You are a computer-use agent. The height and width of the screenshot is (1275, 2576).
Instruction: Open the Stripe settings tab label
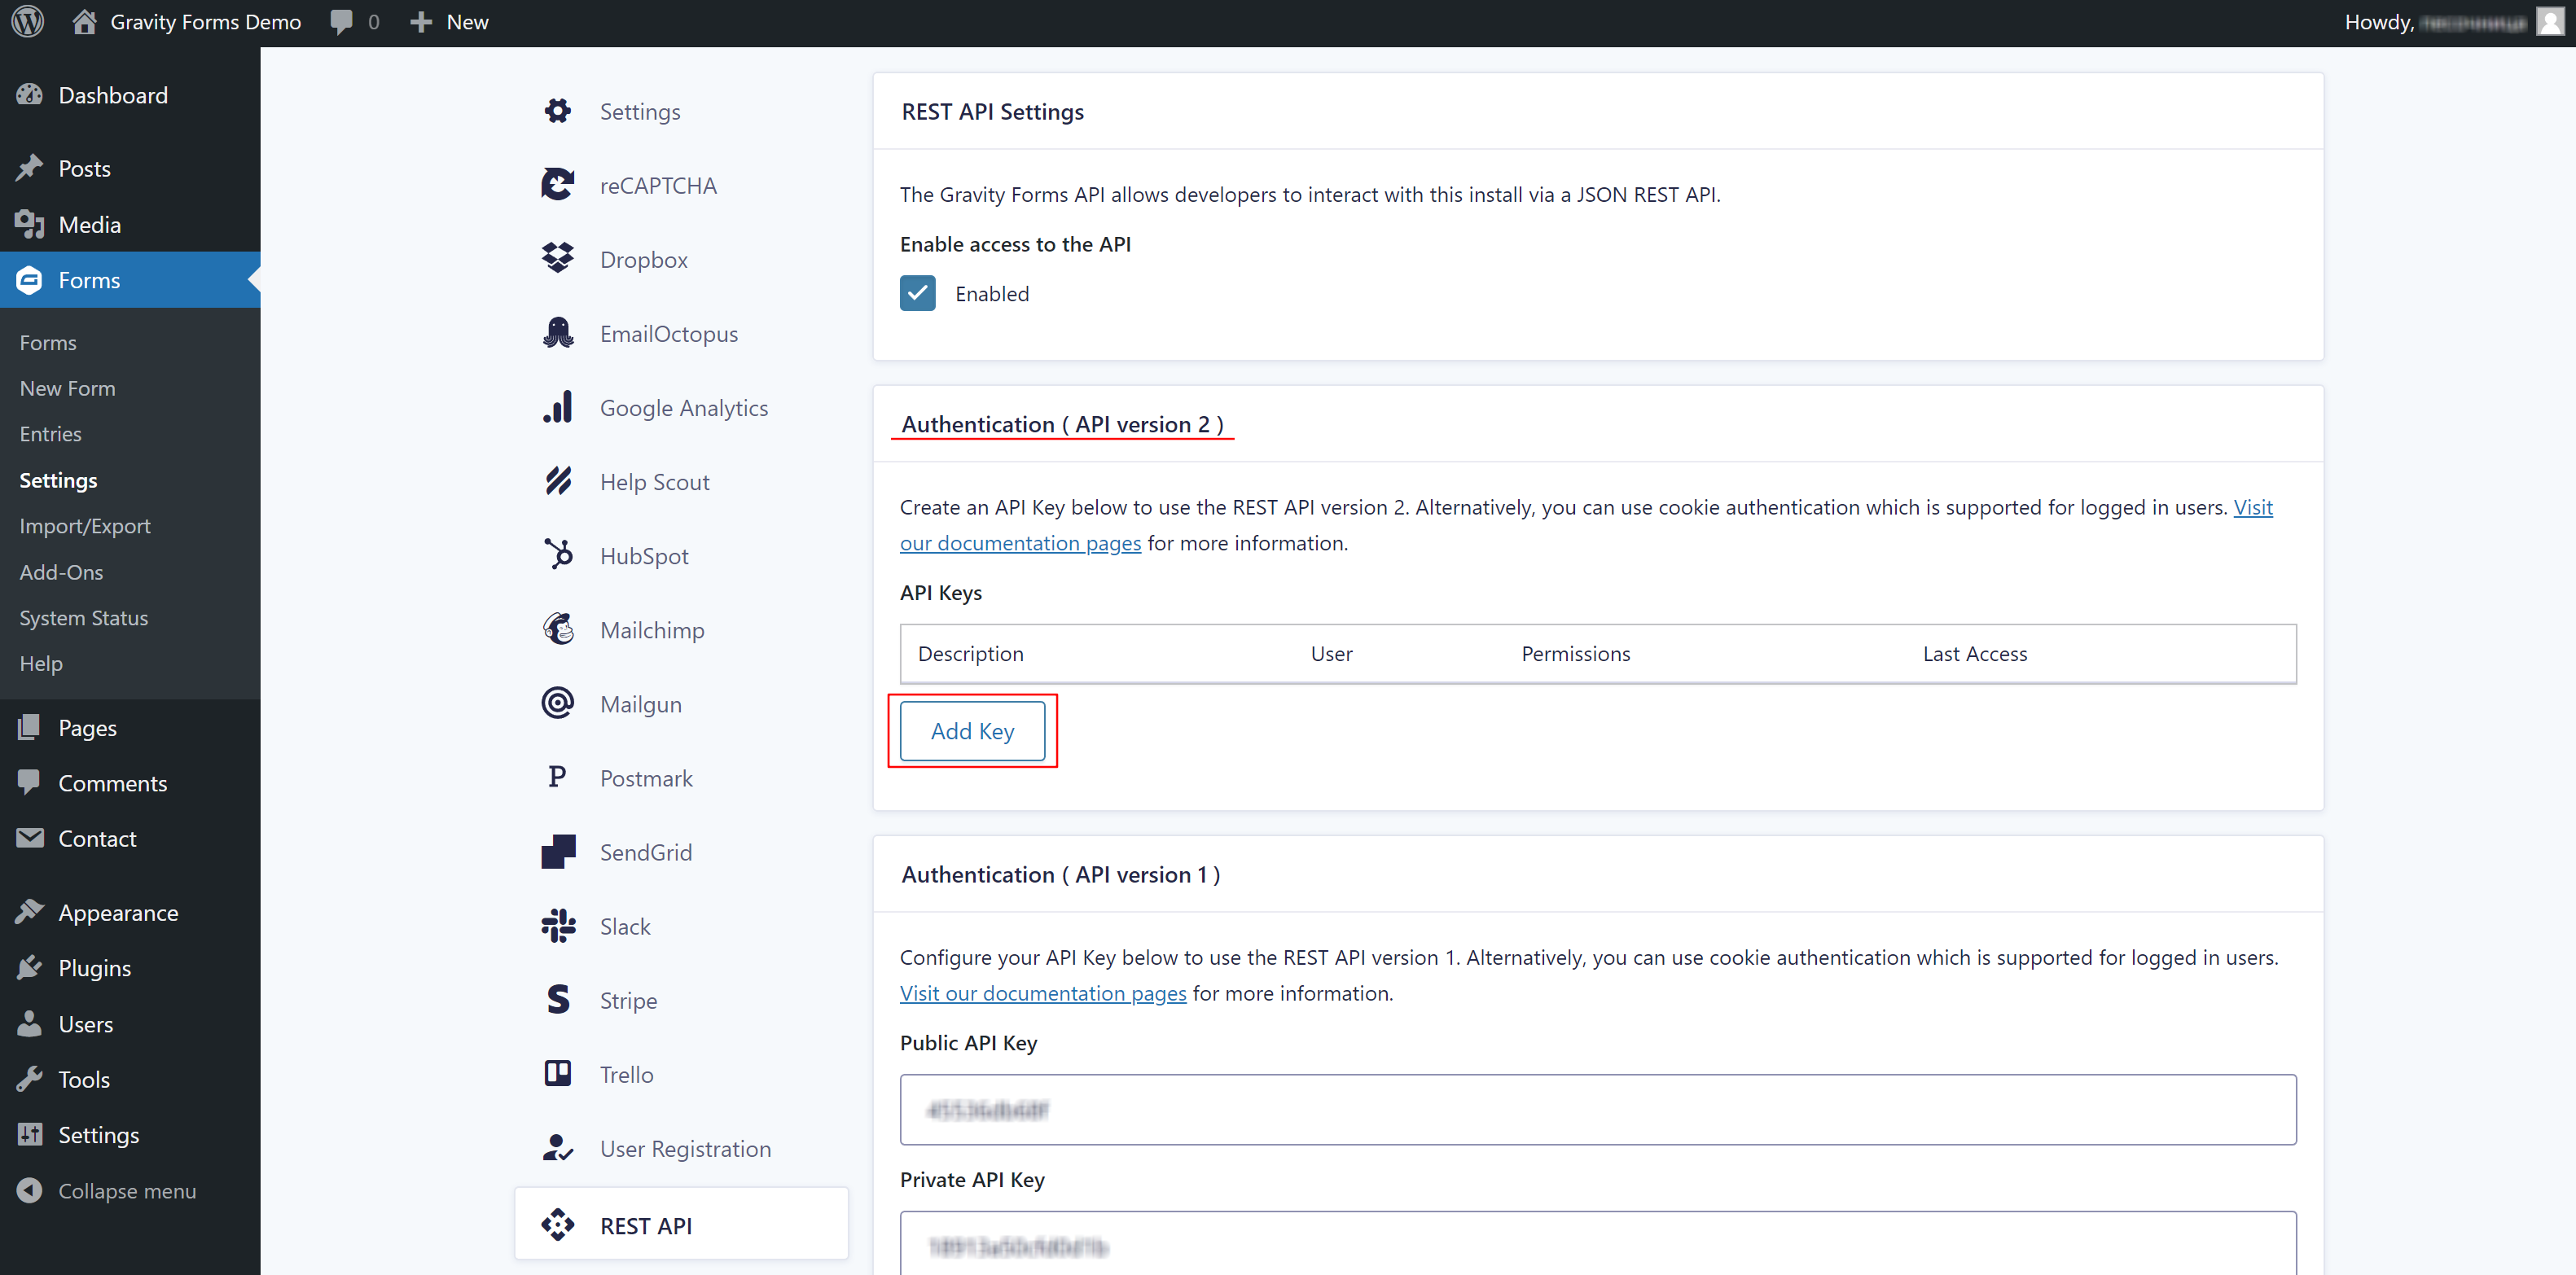(x=628, y=999)
